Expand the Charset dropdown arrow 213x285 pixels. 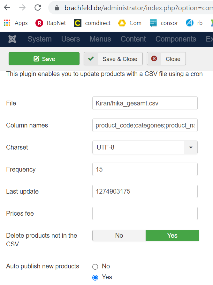pyautogui.click(x=191, y=147)
